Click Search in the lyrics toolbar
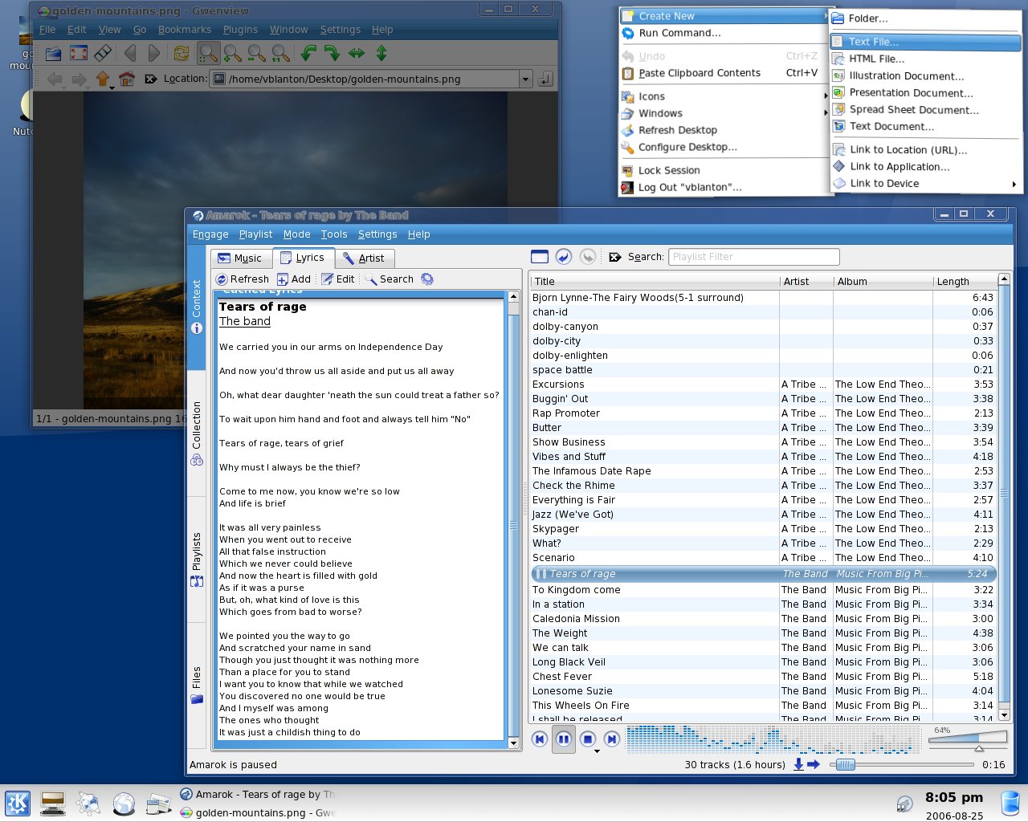The height and width of the screenshot is (822, 1028). click(389, 279)
